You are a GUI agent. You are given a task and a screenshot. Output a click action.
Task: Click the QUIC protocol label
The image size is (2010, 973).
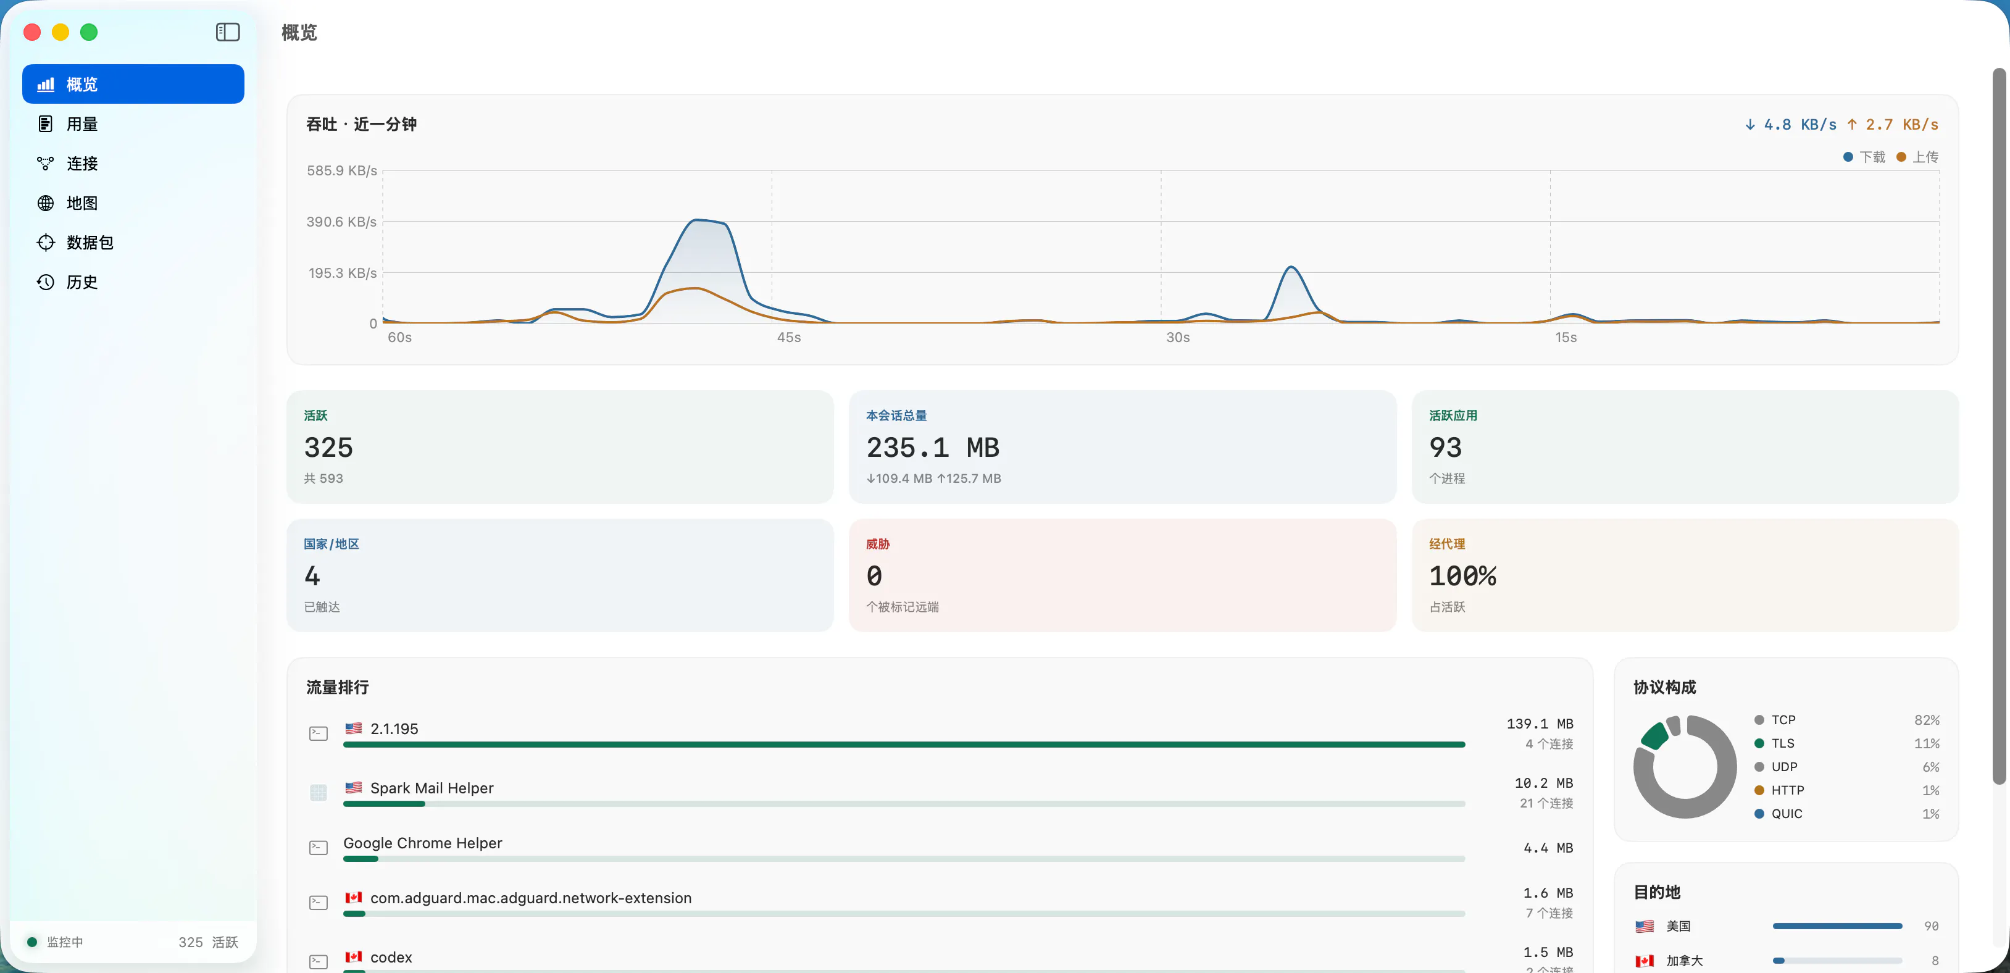click(1786, 814)
